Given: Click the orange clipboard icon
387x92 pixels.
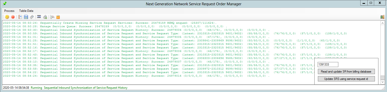Looking at the screenshot, I should [x=58, y=17].
